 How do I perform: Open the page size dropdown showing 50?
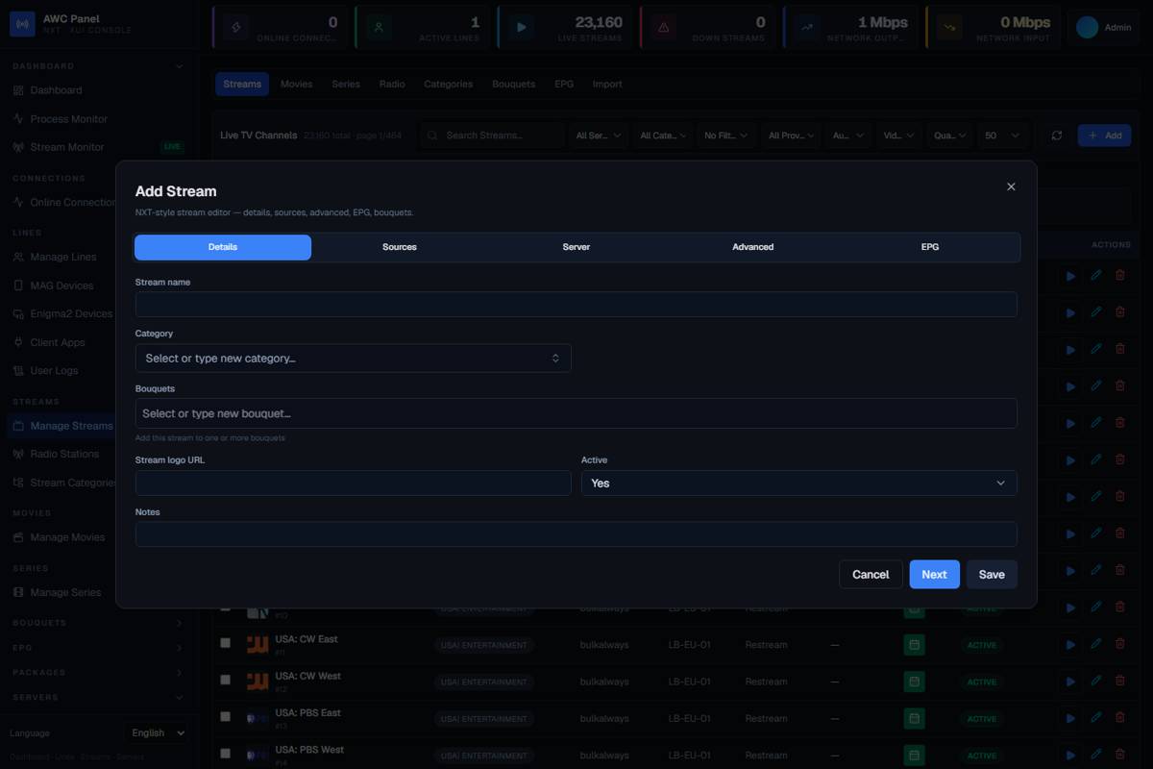(x=1002, y=136)
